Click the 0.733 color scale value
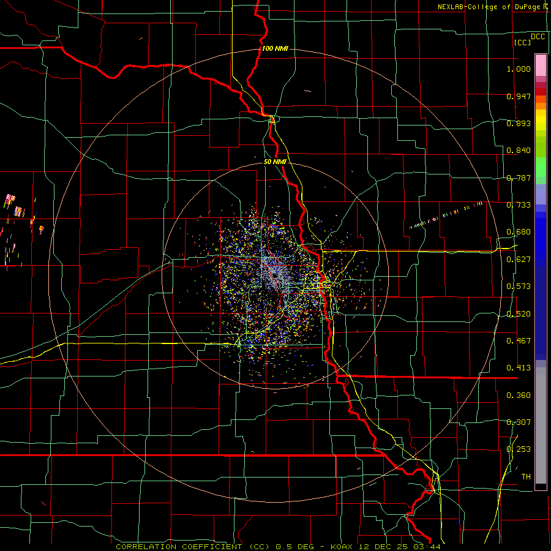 pos(519,205)
